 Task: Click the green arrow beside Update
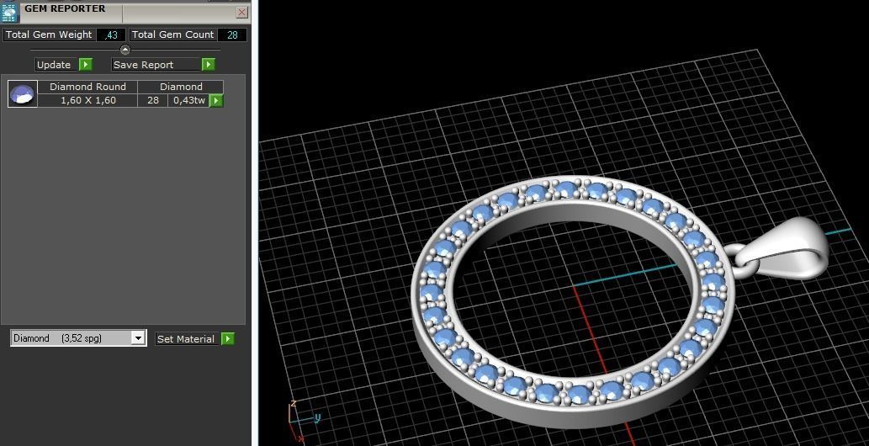point(85,65)
